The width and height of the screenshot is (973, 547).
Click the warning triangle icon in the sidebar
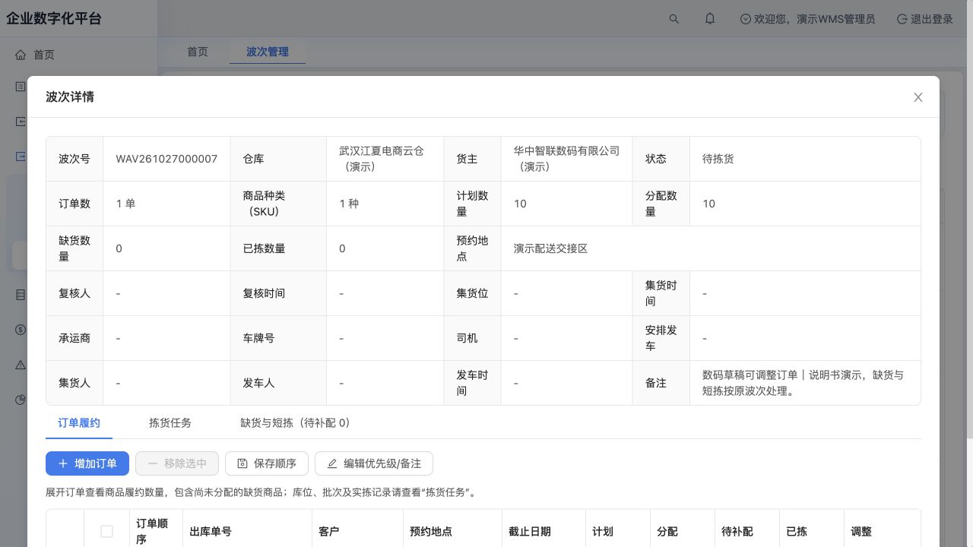click(21, 365)
